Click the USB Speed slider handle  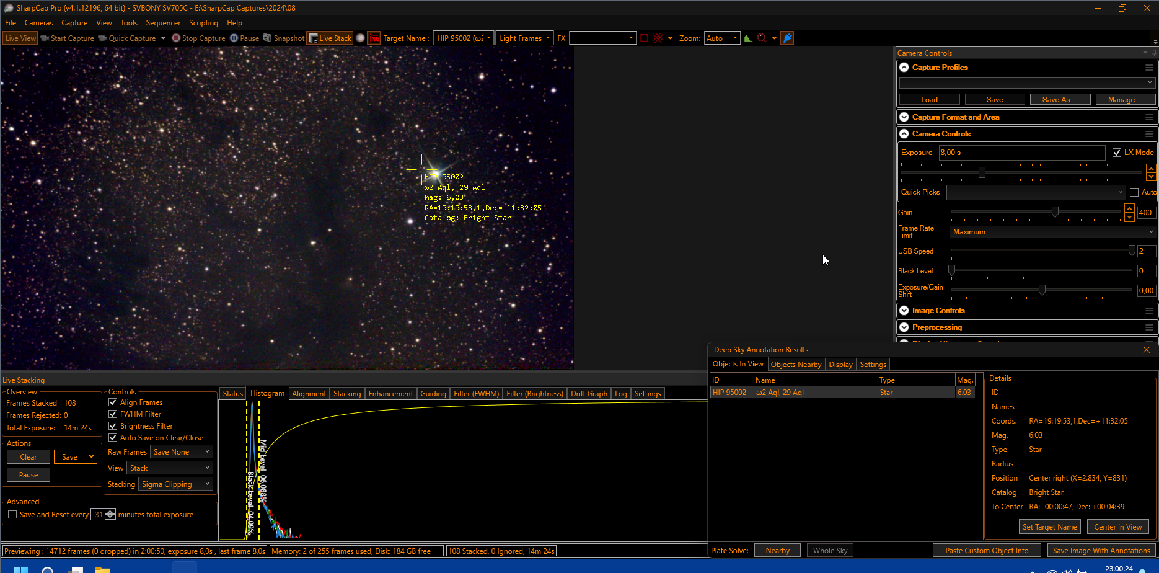(1132, 251)
